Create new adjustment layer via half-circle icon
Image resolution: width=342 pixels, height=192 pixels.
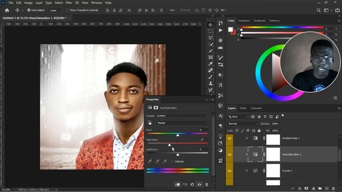coord(313,188)
